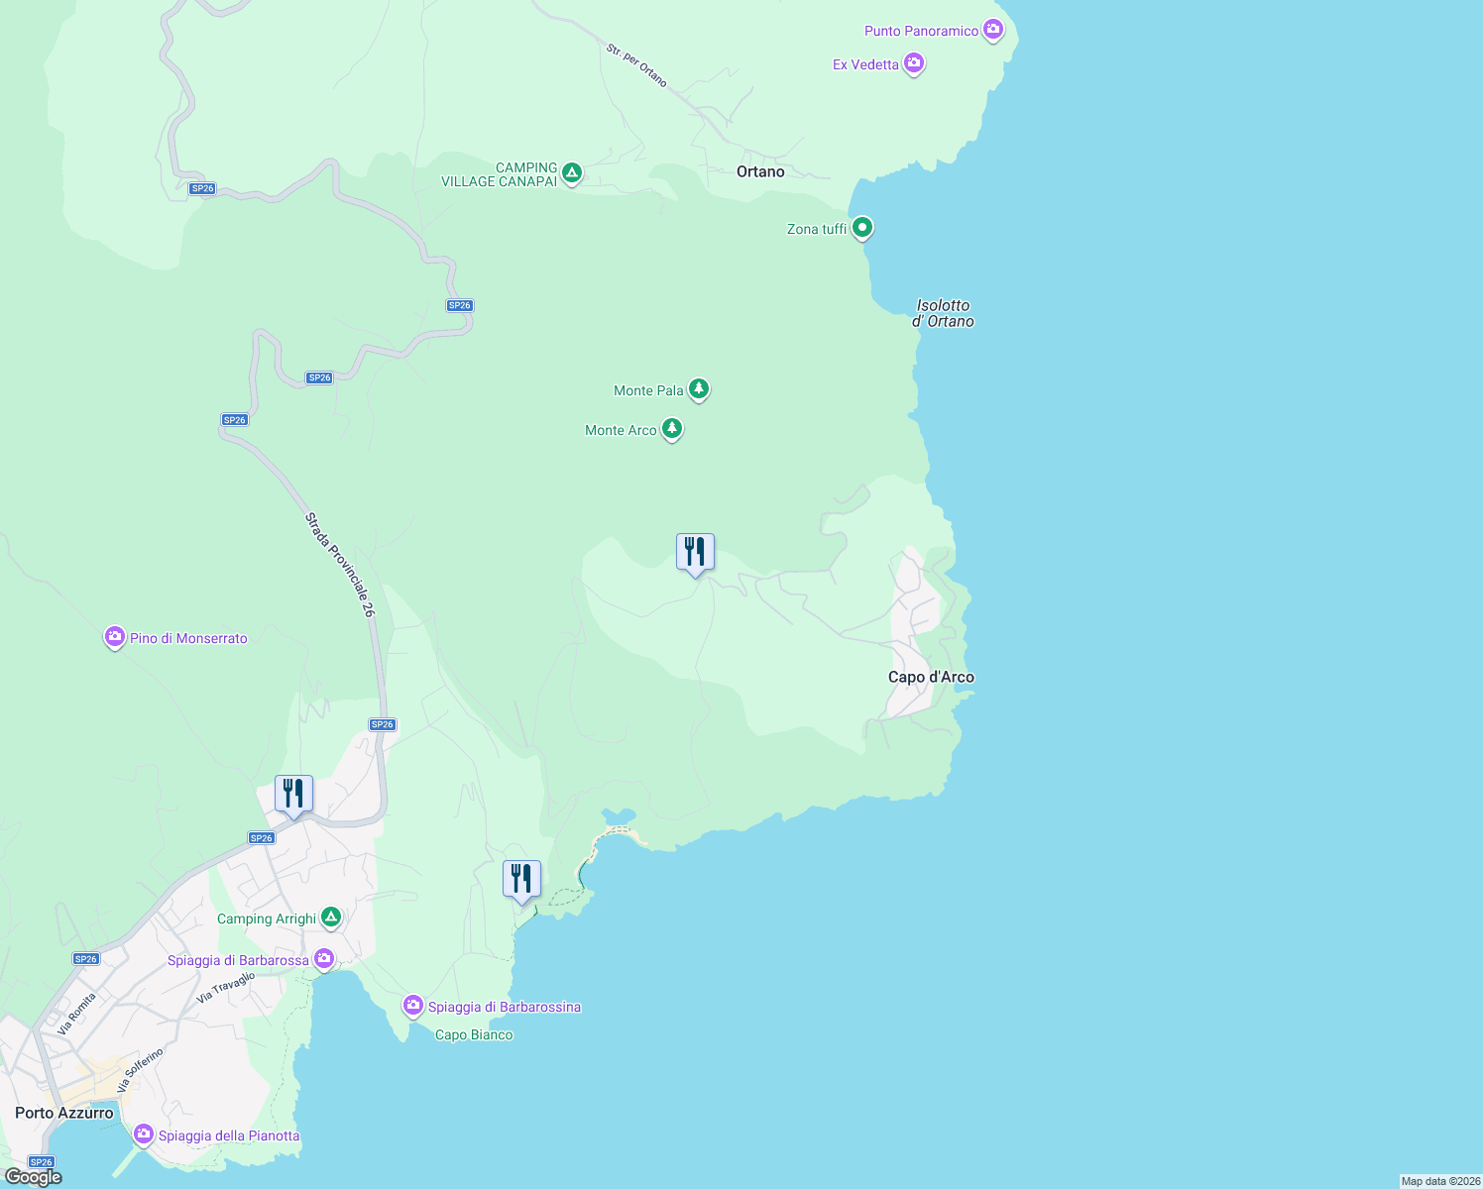Click the restaurant marker near Capo d'Arco

(694, 550)
